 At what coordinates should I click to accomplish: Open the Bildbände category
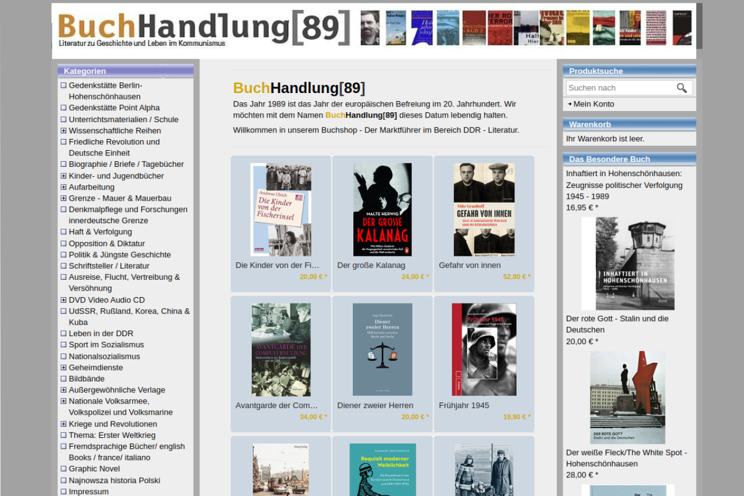87,379
